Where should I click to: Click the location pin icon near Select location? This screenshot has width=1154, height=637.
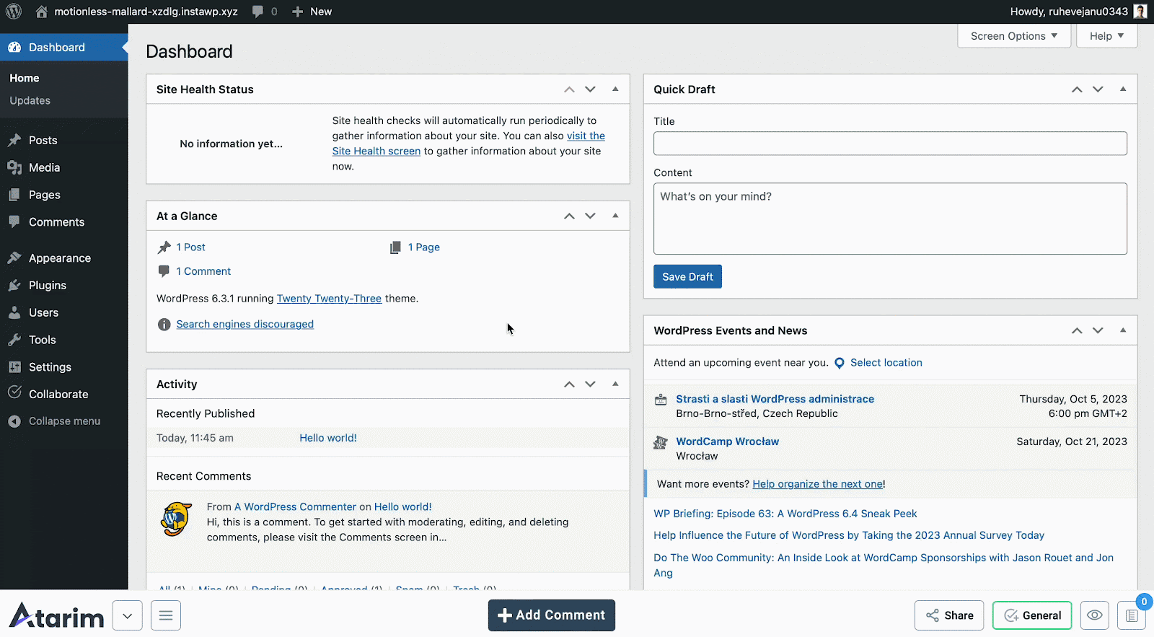click(x=840, y=363)
